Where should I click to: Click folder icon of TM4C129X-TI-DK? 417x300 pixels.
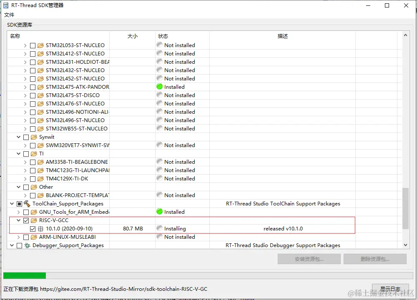(40, 179)
